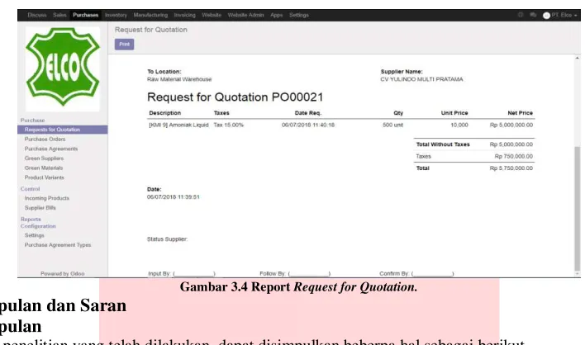Click the activities clock icon in top bar
This screenshot has width=585, height=345.
click(521, 15)
